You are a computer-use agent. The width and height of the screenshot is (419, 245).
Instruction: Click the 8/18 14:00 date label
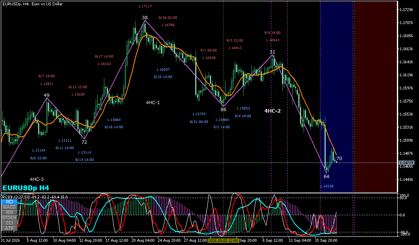pos(114,127)
